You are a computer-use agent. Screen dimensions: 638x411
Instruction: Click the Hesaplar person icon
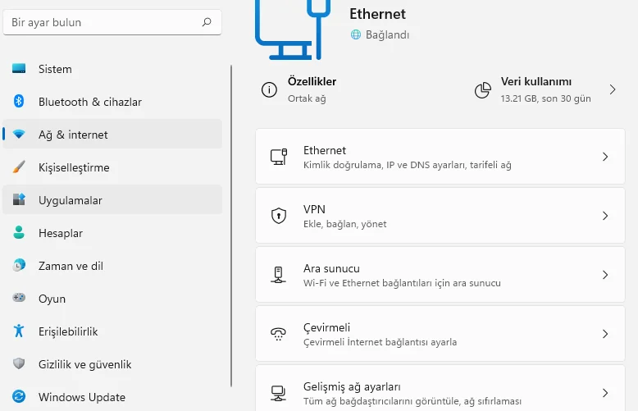(19, 232)
